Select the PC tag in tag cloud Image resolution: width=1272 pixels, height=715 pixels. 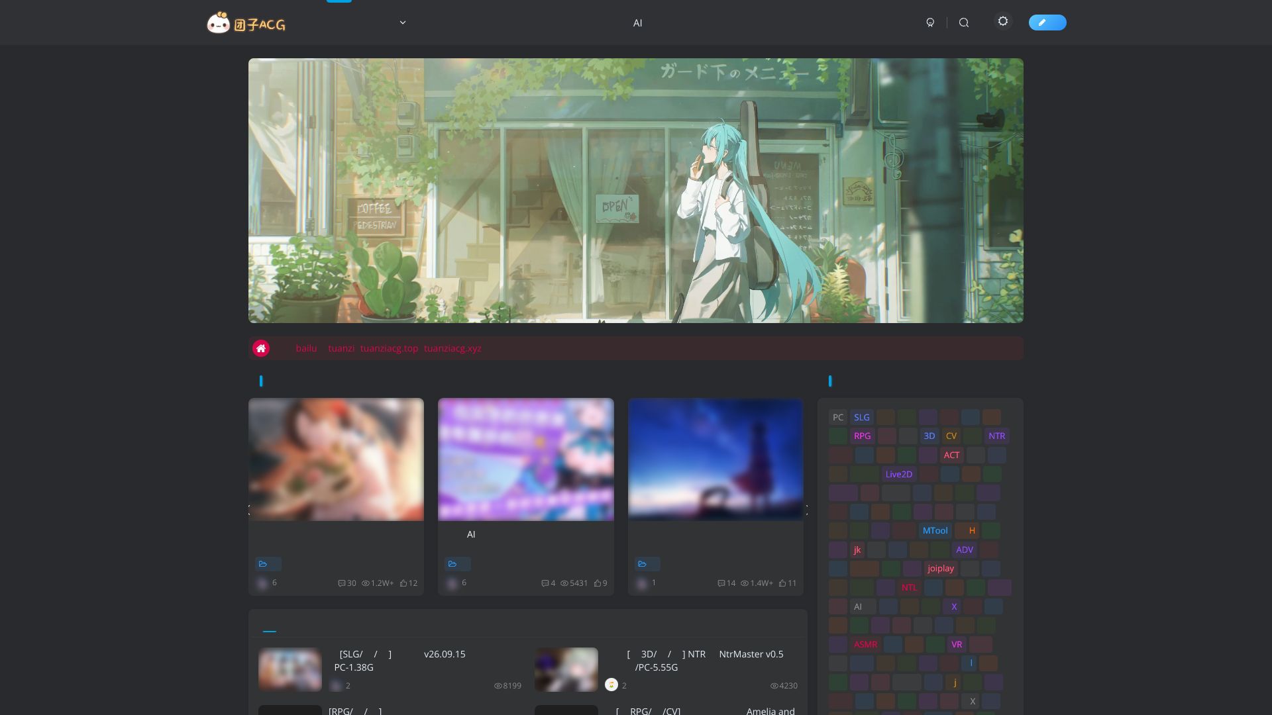click(838, 417)
